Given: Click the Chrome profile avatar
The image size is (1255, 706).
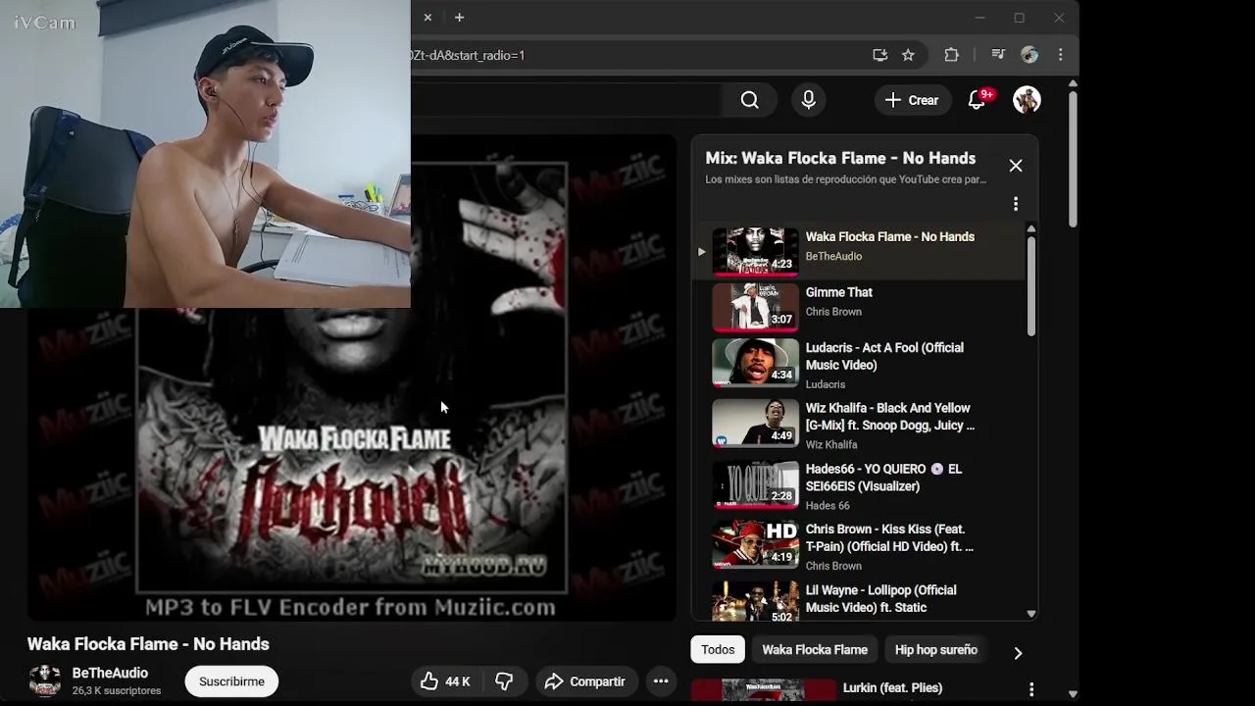Looking at the screenshot, I should [x=1029, y=55].
